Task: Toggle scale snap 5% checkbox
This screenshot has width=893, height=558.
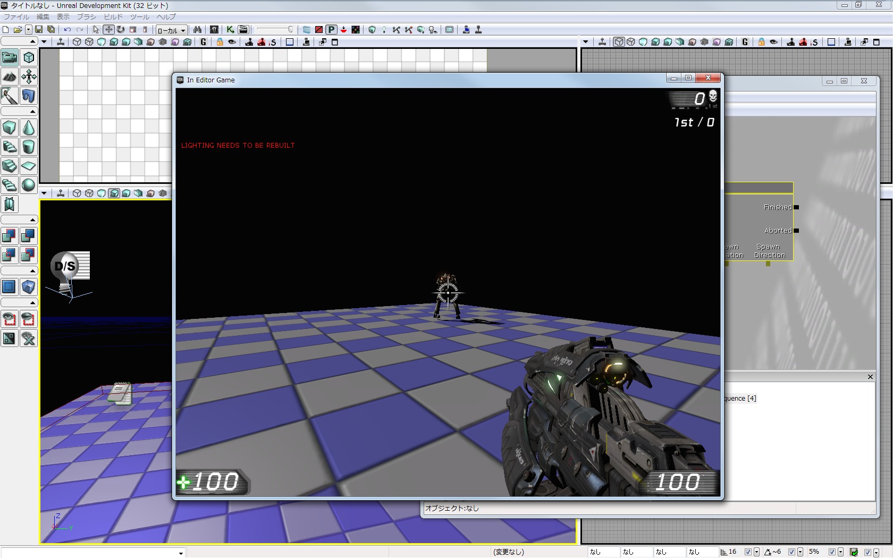Action: (832, 552)
